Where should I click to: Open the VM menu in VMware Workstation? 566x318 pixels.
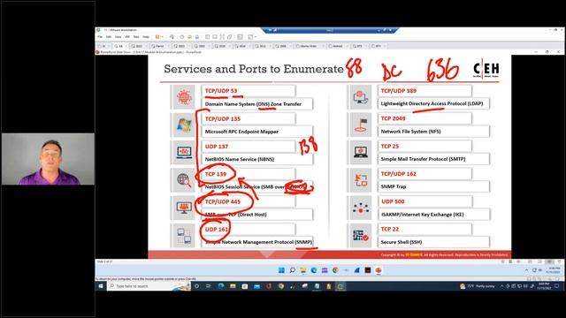pyautogui.click(x=127, y=37)
